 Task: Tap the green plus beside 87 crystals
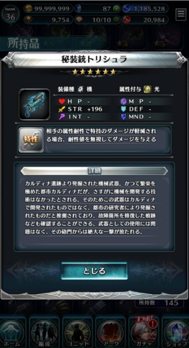[116, 9]
